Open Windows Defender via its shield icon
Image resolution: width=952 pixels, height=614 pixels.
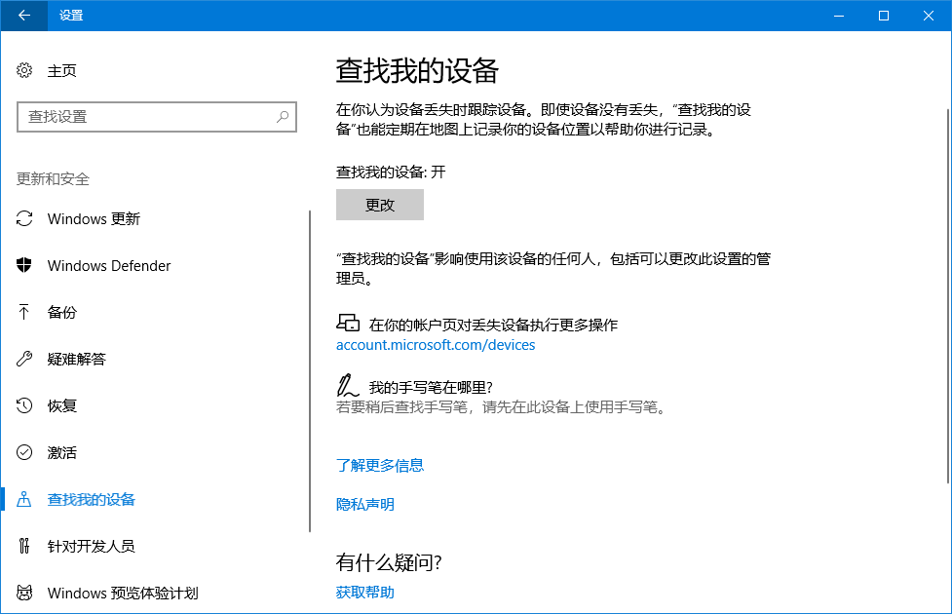[x=23, y=265]
